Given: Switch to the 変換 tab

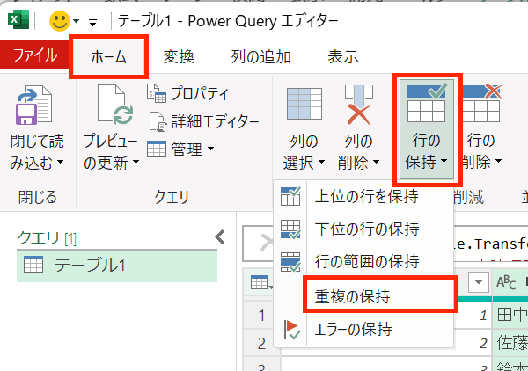Looking at the screenshot, I should click(x=179, y=56).
